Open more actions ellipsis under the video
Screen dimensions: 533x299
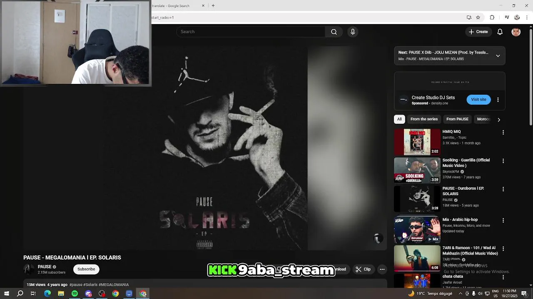point(382,270)
